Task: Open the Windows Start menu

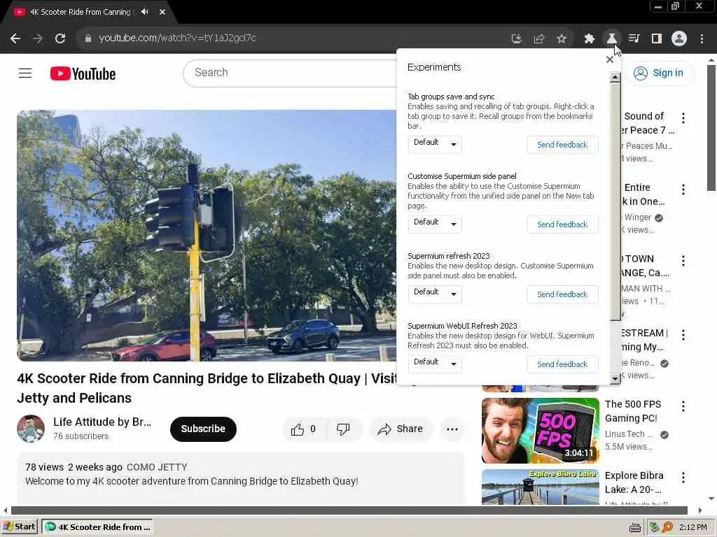Action: coord(19,527)
